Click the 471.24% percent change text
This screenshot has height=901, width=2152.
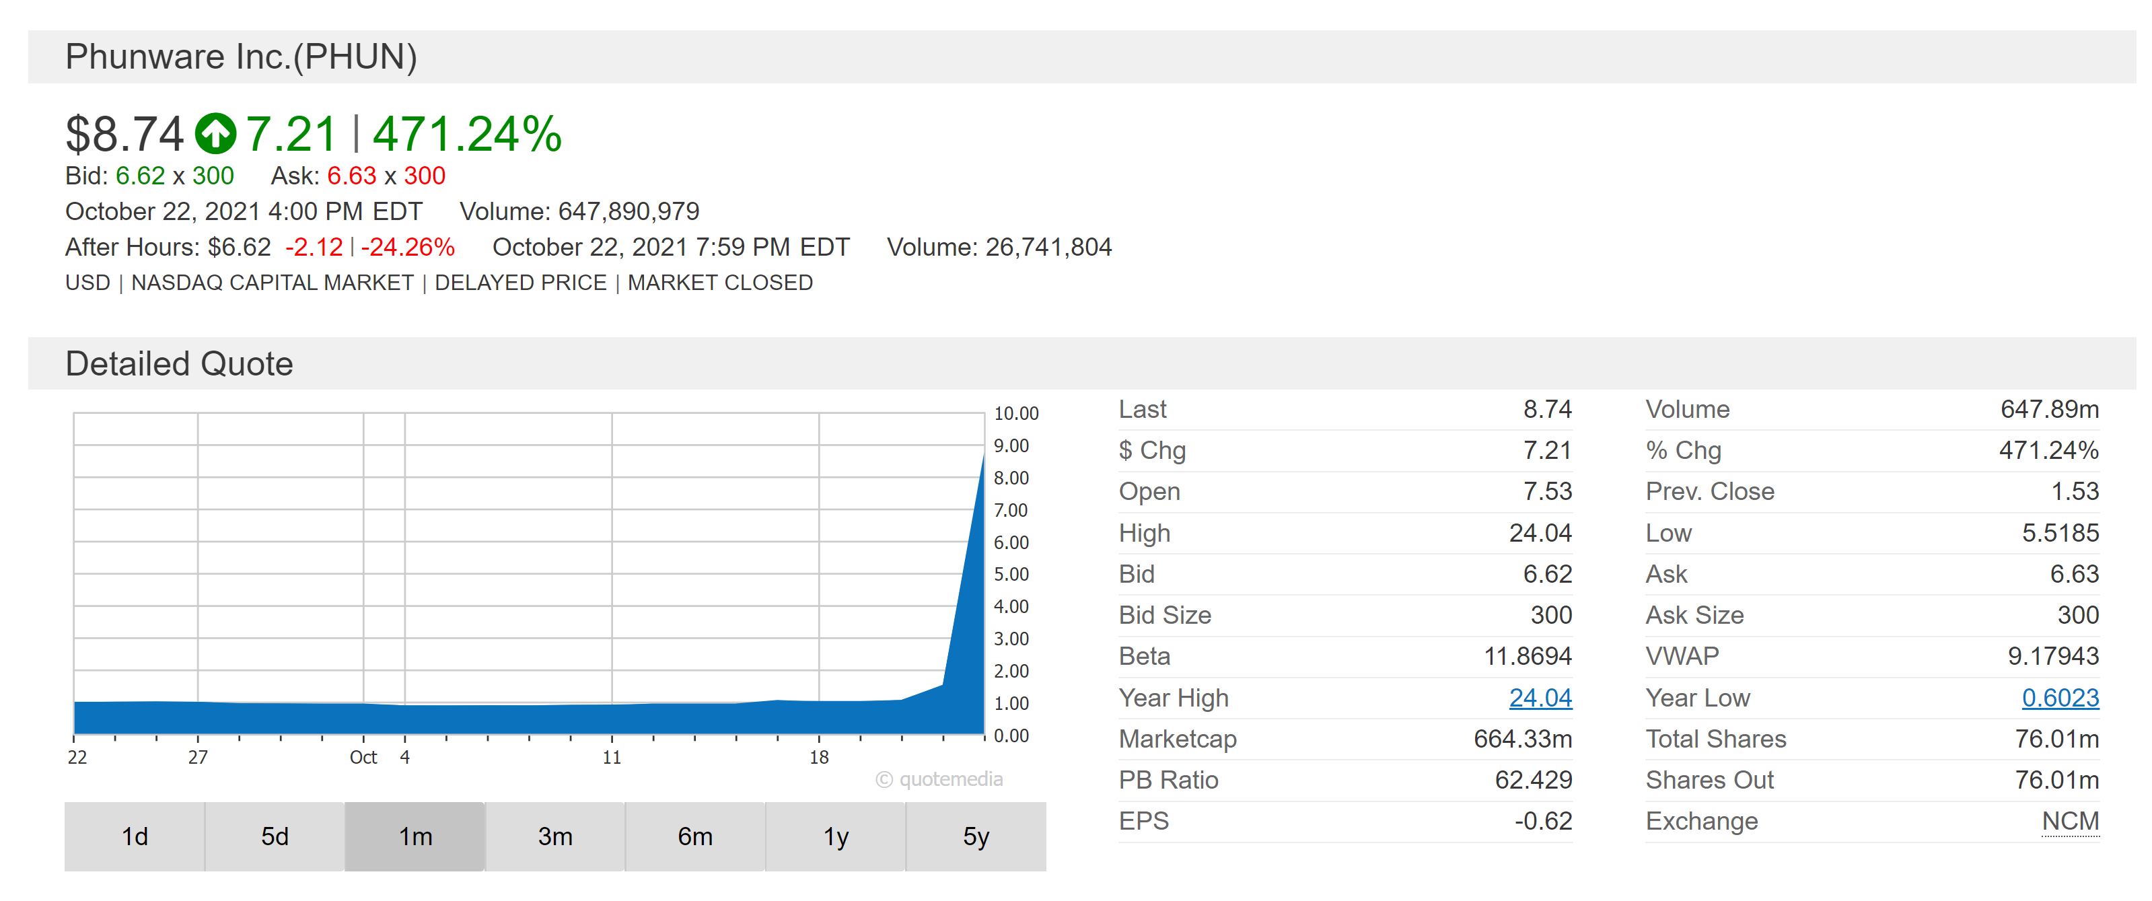coord(467,135)
